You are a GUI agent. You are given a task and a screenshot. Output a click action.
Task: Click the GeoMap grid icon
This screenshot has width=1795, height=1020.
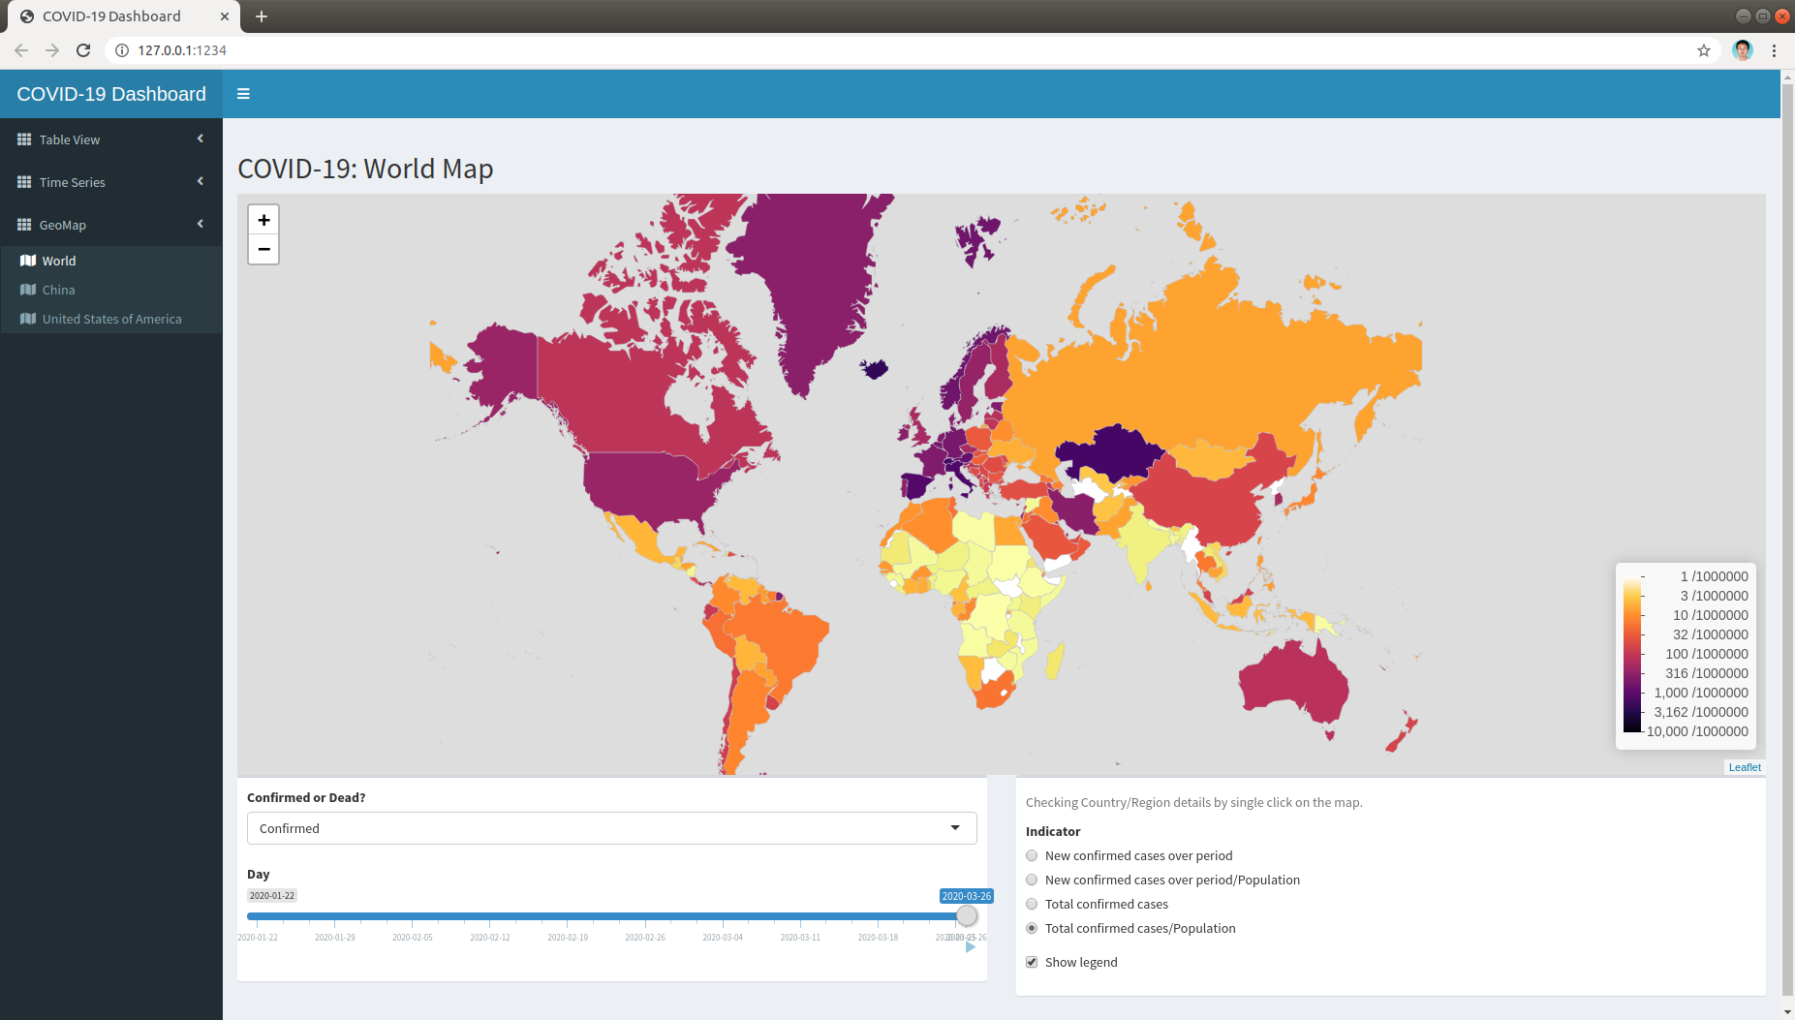pyautogui.click(x=24, y=225)
